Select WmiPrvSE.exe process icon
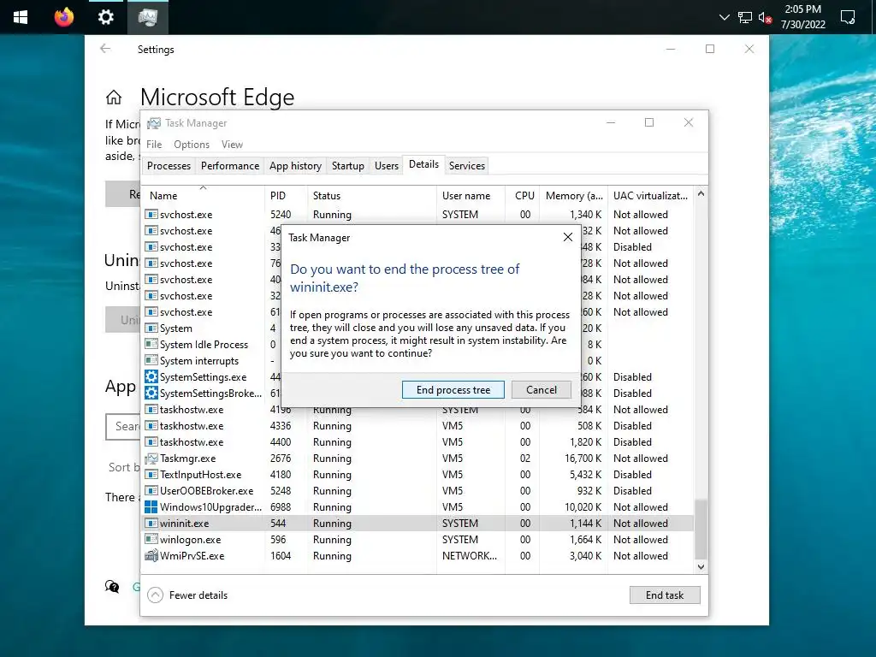Viewport: 876px width, 657px height. [151, 555]
